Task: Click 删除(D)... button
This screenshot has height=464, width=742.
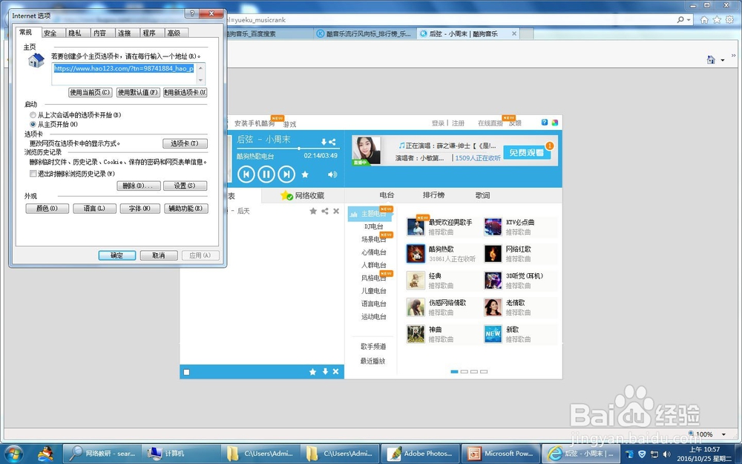Action: [x=139, y=186]
